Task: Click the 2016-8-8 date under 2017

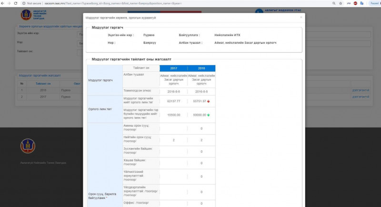Action: [173, 91]
